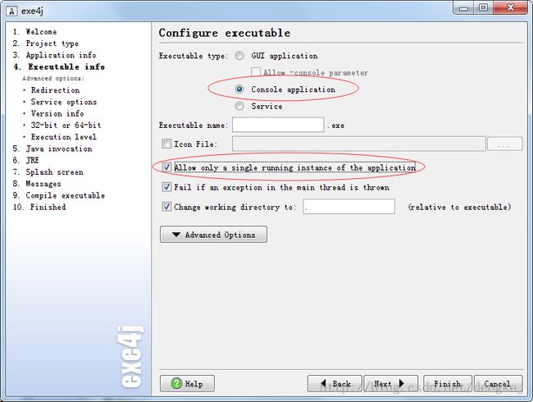Image resolution: width=533 pixels, height=402 pixels.
Task: Click the Executable name input field
Action: [278, 125]
